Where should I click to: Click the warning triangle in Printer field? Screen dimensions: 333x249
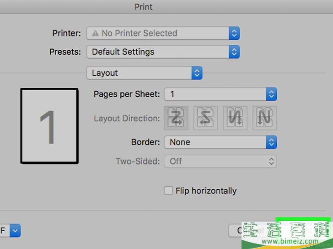tap(95, 33)
